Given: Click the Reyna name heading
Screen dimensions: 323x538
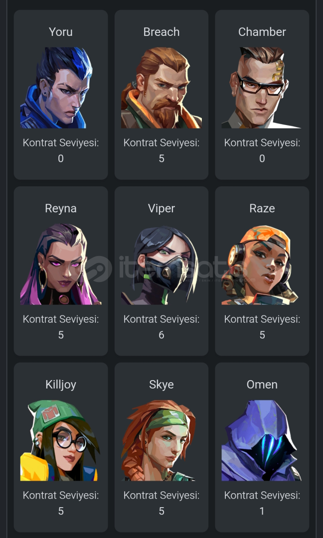Looking at the screenshot, I should (61, 208).
